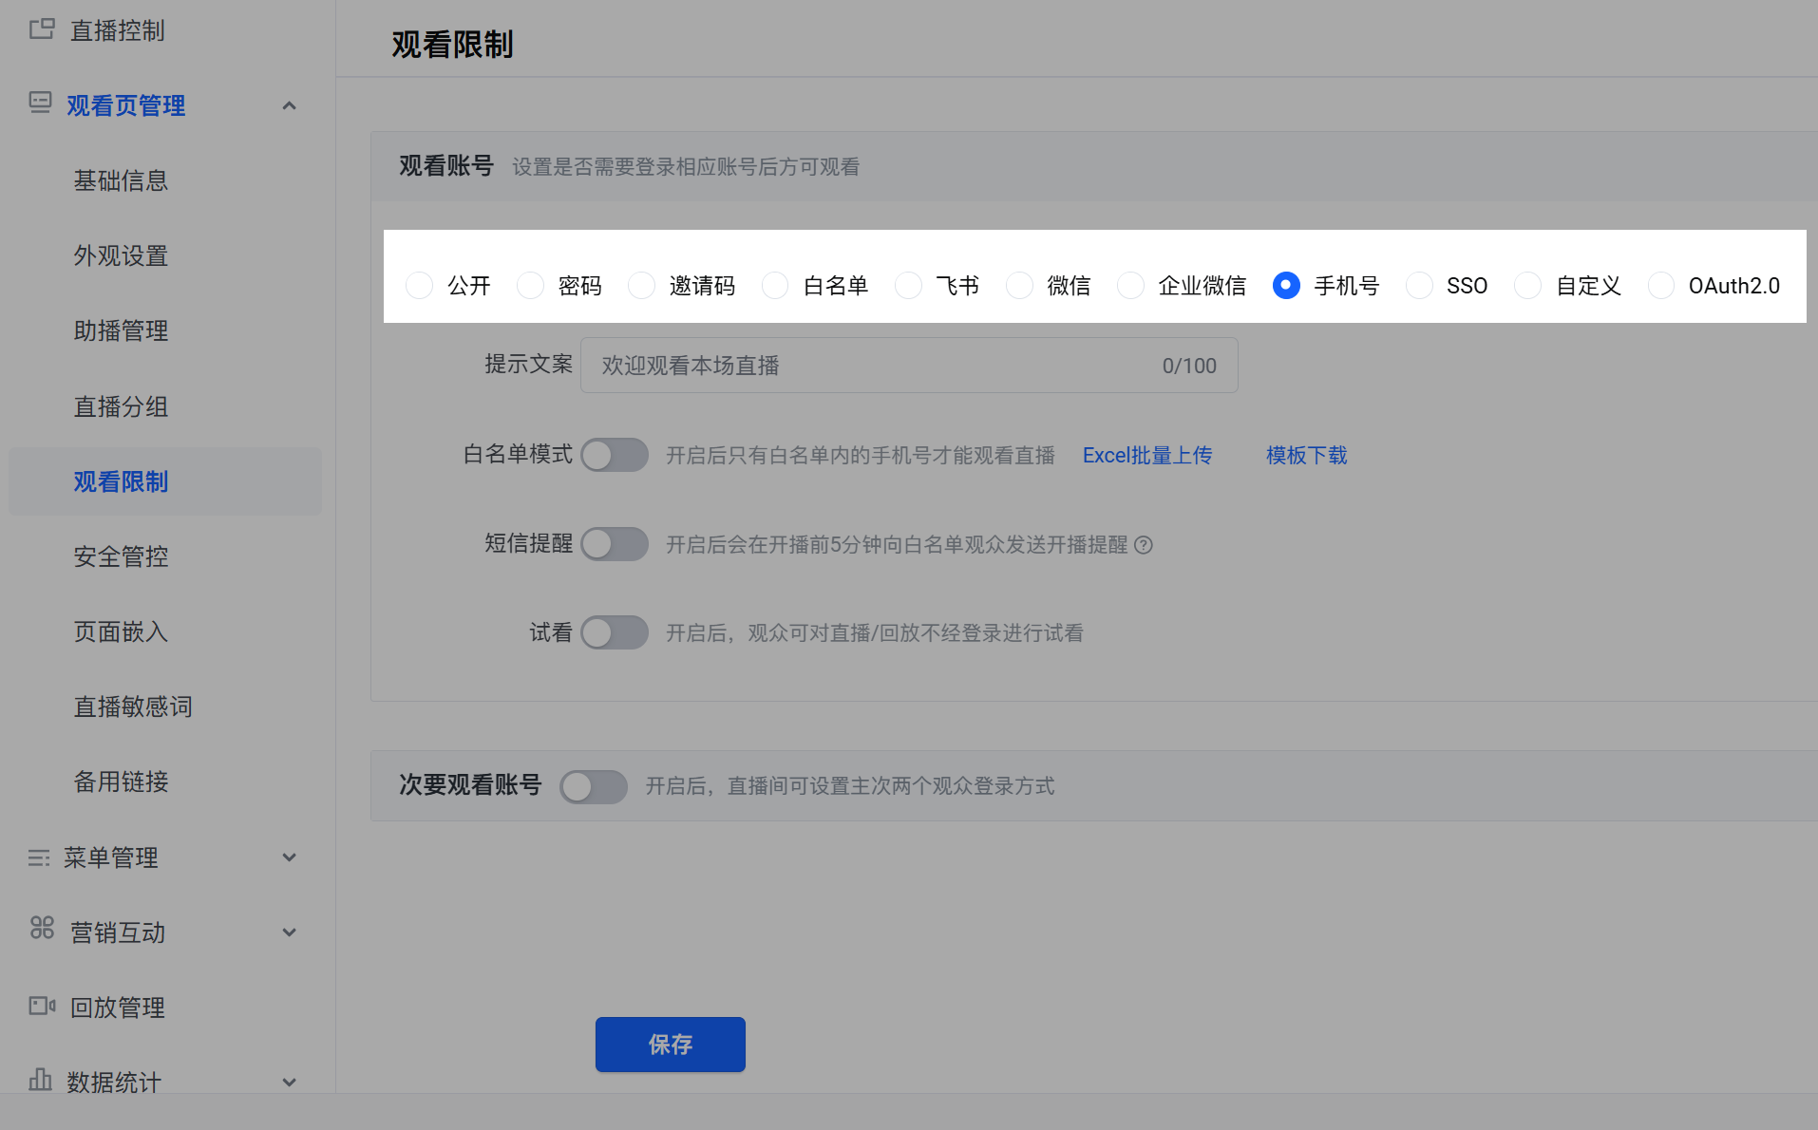
Task: Choose the 自定义 radio option
Action: click(x=1527, y=286)
